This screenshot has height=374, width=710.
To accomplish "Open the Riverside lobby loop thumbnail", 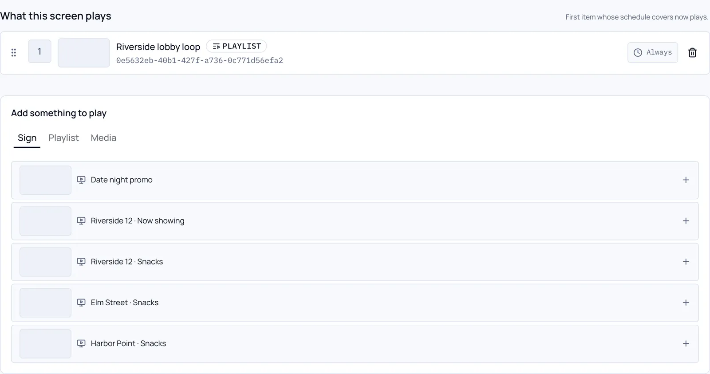I will 84,53.
